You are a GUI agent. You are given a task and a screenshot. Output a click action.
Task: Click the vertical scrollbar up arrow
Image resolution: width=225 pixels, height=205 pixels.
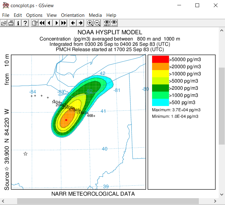(x=222, y=31)
